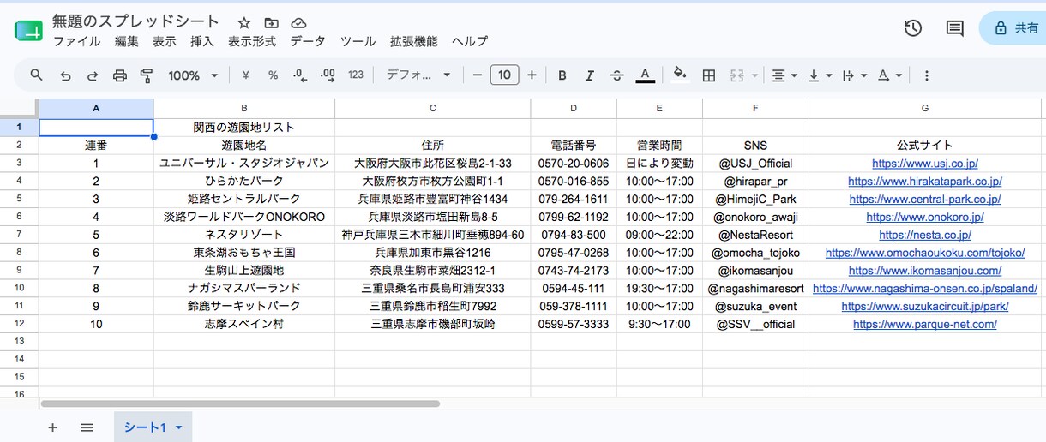Open the text color picker

click(x=645, y=75)
